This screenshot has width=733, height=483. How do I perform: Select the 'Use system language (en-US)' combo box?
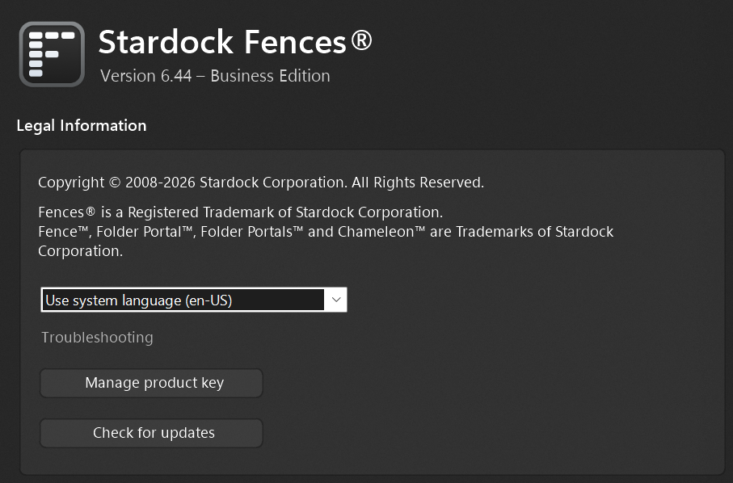(183, 300)
